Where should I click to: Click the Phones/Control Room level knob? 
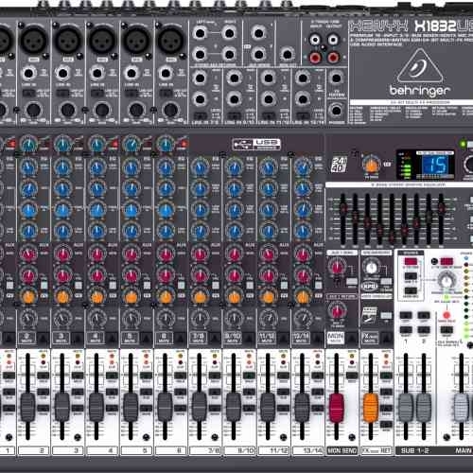(446, 280)
